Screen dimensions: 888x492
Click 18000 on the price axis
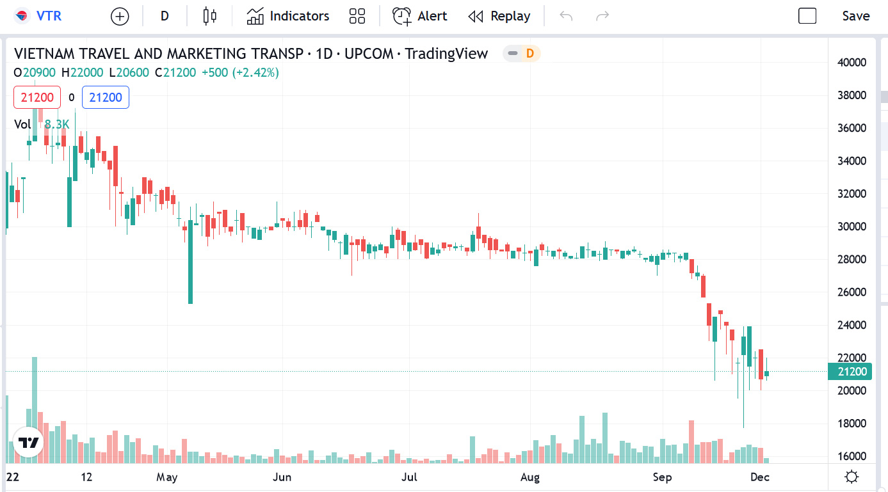[x=852, y=424]
